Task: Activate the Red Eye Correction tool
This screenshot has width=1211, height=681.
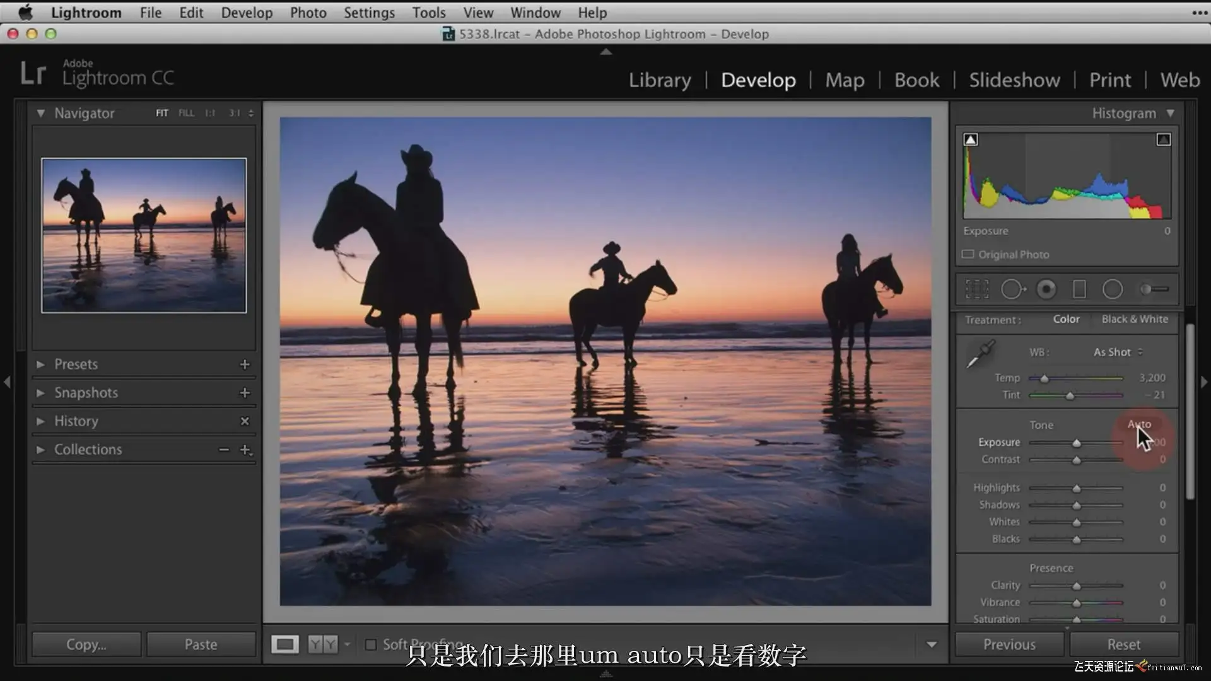Action: point(1046,289)
